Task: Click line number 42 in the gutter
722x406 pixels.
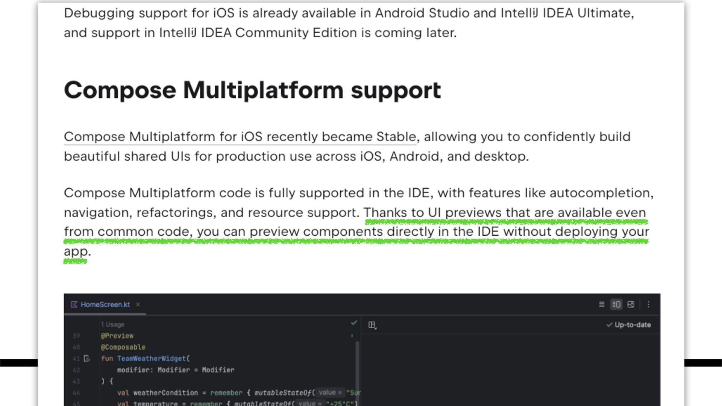Action: point(76,370)
